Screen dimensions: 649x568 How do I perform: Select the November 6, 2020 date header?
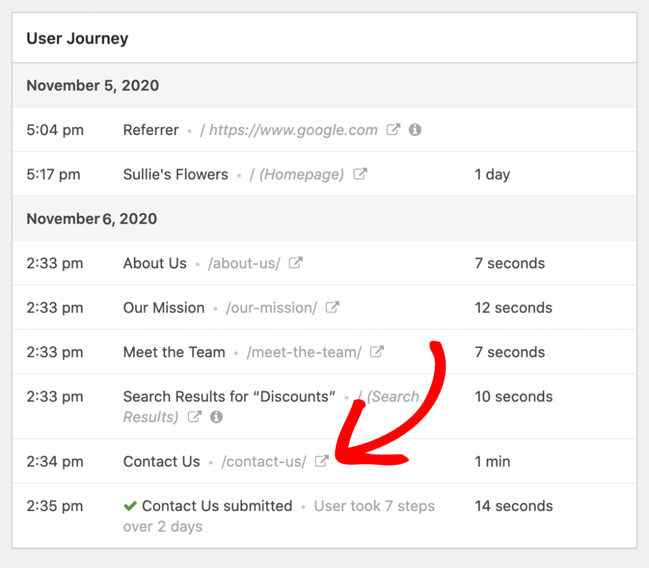click(92, 219)
